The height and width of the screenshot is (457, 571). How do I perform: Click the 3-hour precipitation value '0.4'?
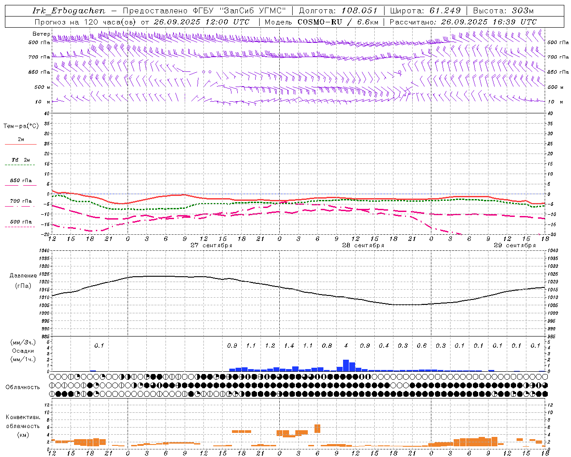coord(384,345)
